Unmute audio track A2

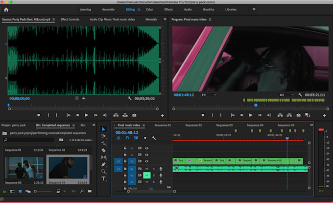point(146,176)
